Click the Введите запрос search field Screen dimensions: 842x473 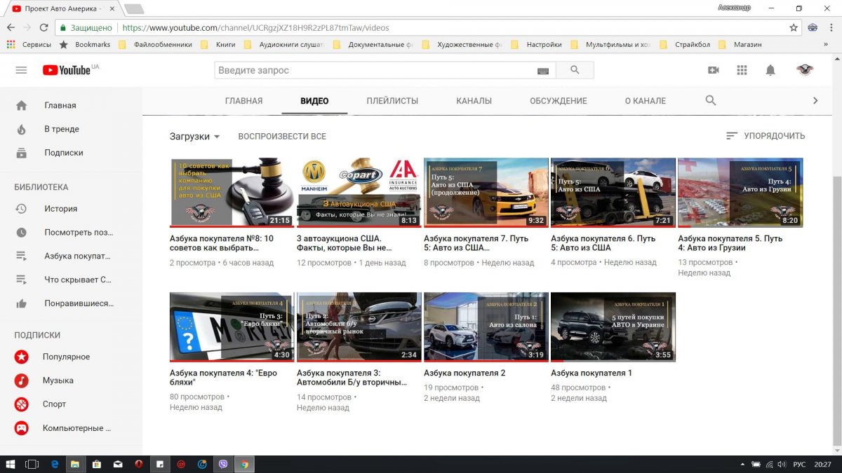click(x=375, y=70)
